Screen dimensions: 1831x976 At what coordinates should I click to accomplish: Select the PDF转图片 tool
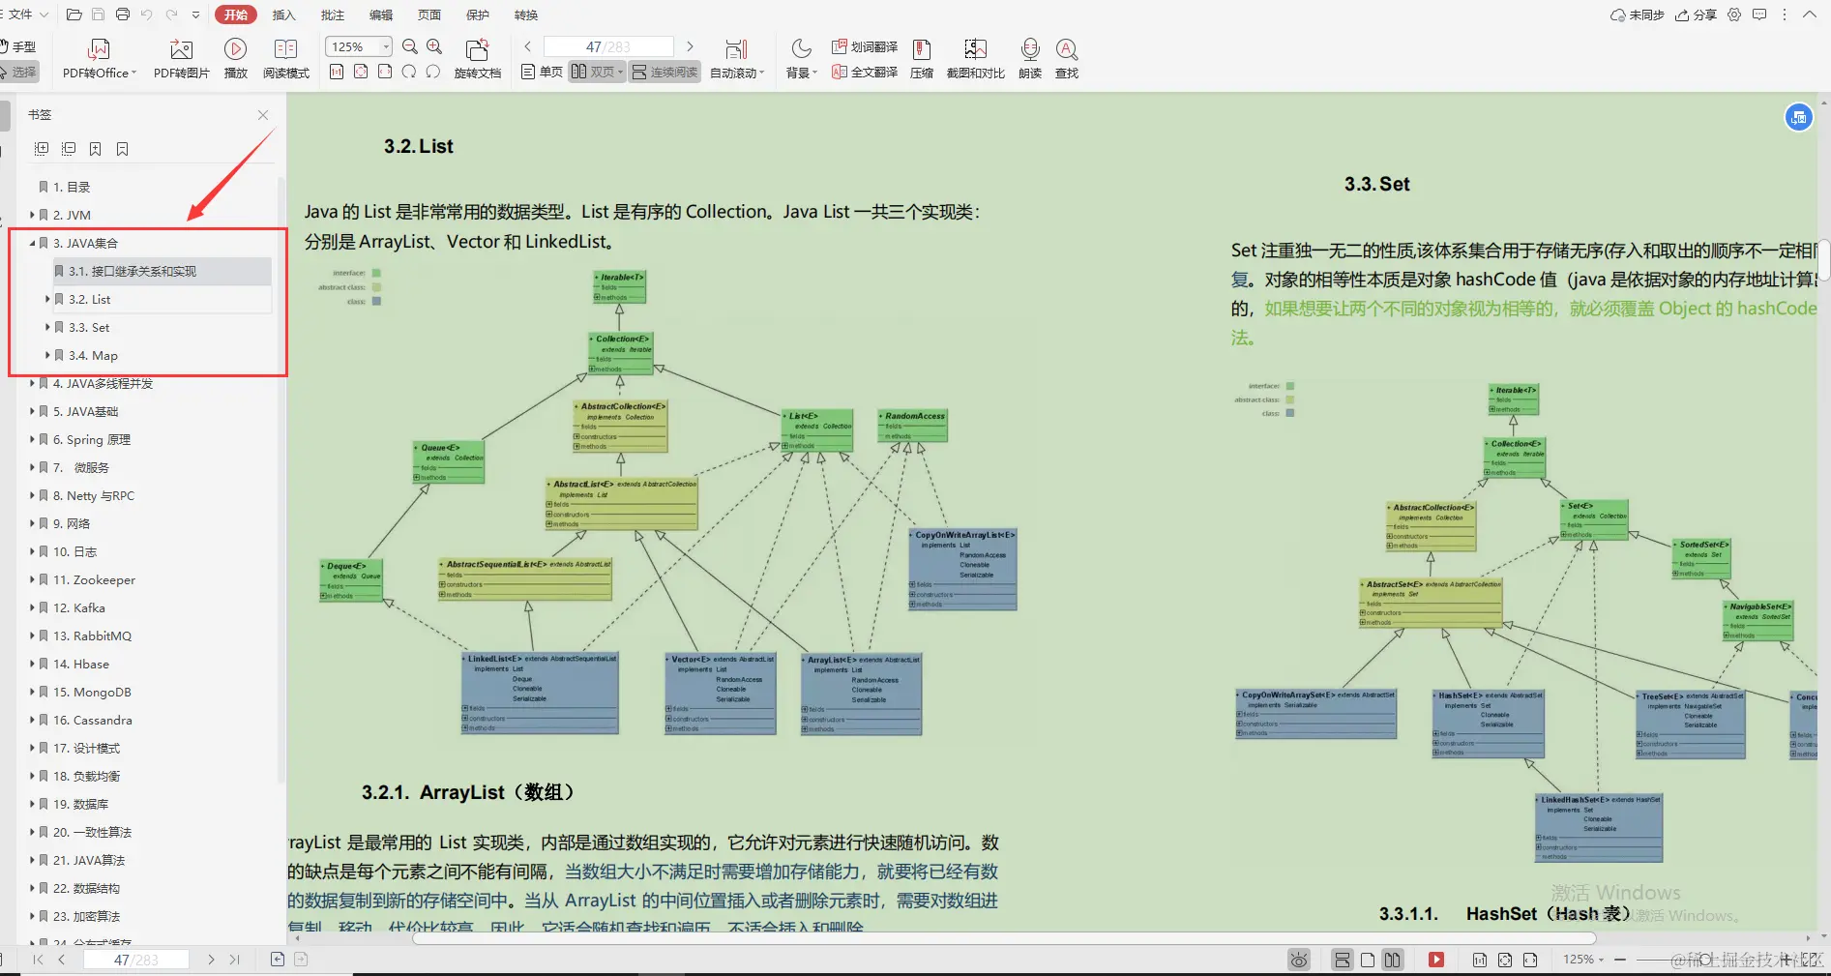coord(180,56)
